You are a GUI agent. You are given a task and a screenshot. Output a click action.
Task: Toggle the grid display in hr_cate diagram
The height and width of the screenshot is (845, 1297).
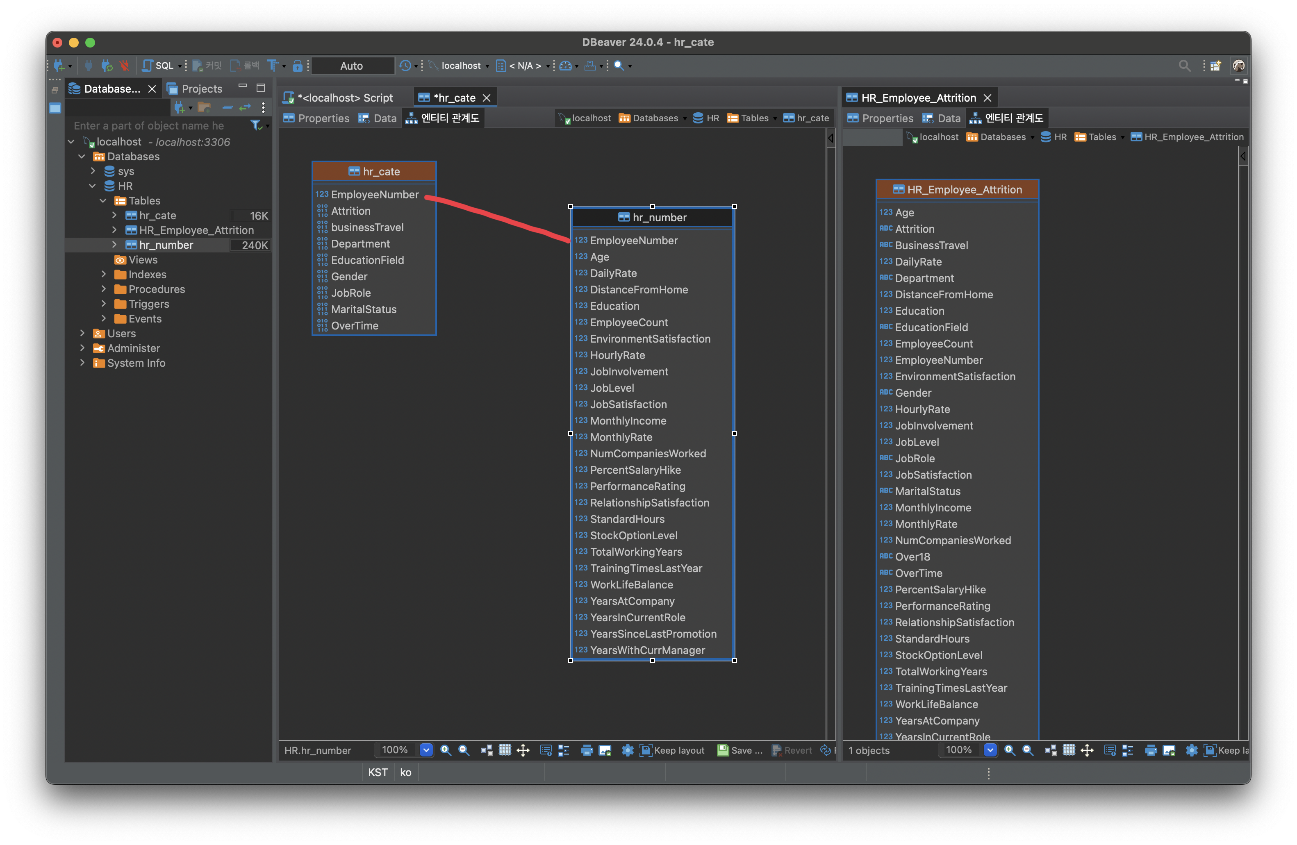coord(505,750)
